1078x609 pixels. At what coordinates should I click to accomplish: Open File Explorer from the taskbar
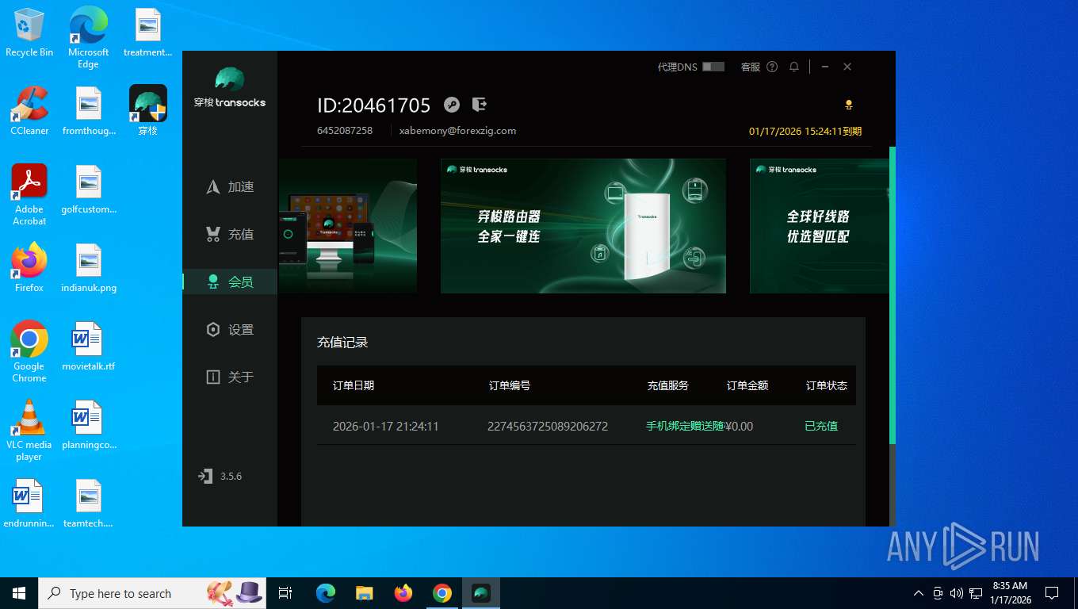364,593
